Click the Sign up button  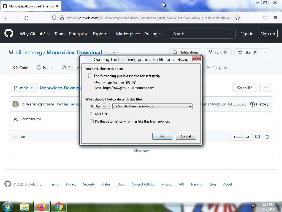pyautogui.click(x=267, y=34)
